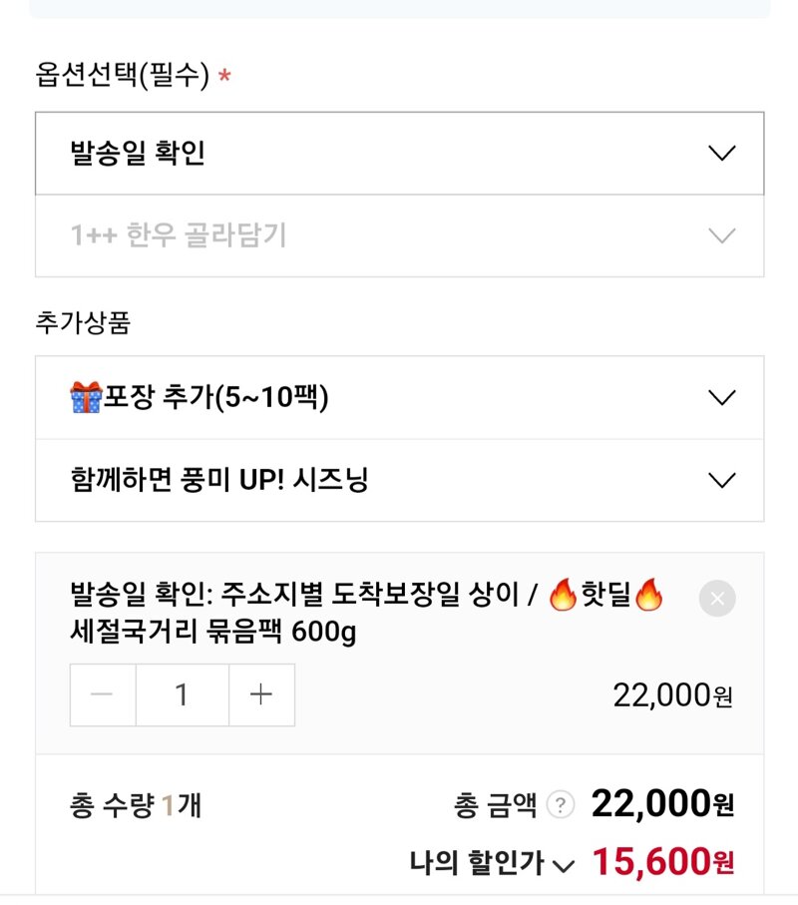The image size is (798, 905).
Task: Click the chevron in the 포장 추가 row
Action: click(x=722, y=398)
